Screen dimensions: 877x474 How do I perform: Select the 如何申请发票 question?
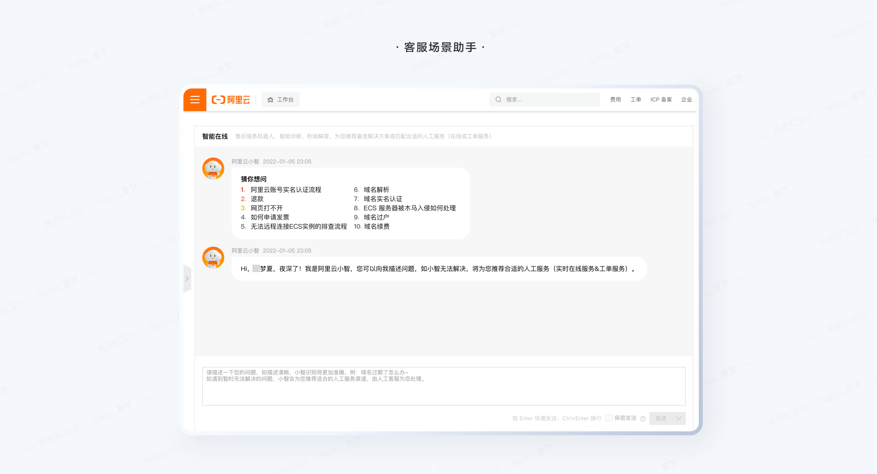click(270, 217)
